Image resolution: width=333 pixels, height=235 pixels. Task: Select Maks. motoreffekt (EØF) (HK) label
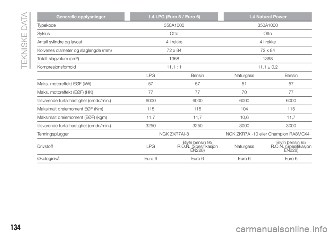pos(65,92)
